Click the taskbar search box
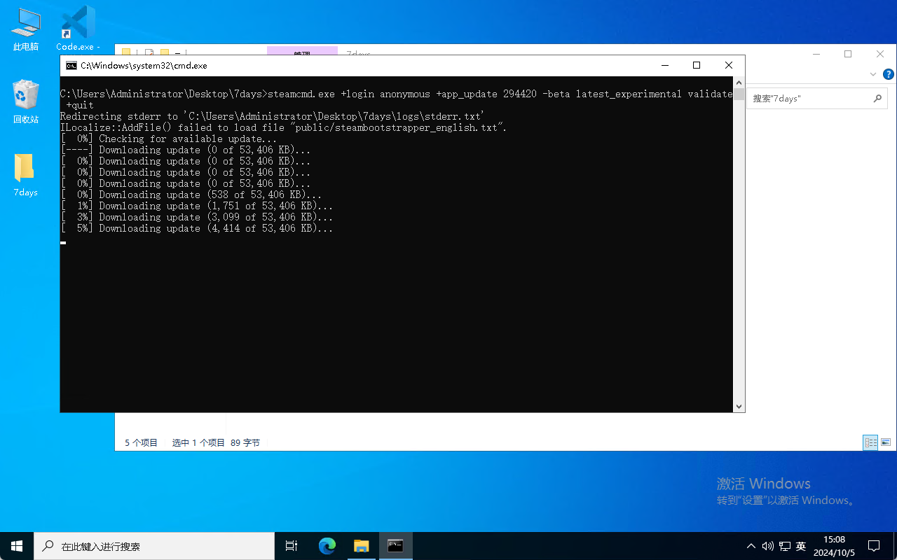 pyautogui.click(x=154, y=546)
